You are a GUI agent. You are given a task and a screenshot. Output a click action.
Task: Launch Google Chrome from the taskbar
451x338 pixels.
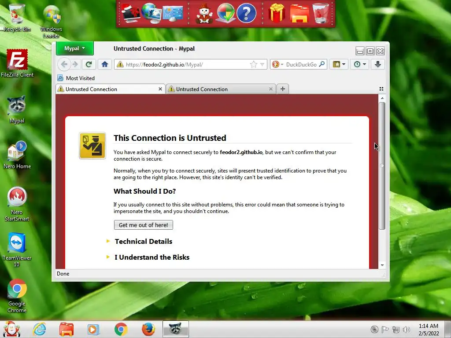click(x=121, y=329)
